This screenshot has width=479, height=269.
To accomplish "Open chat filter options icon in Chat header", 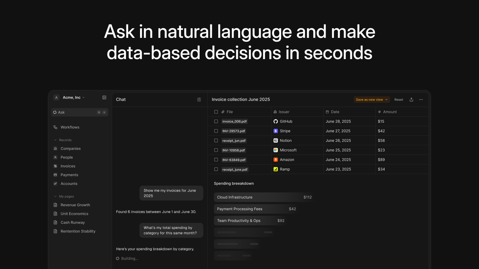I will [x=199, y=99].
